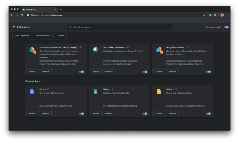Open Details for Docs app
Image resolution: width=239 pixels, height=142 pixels.
pyautogui.click(x=32, y=114)
